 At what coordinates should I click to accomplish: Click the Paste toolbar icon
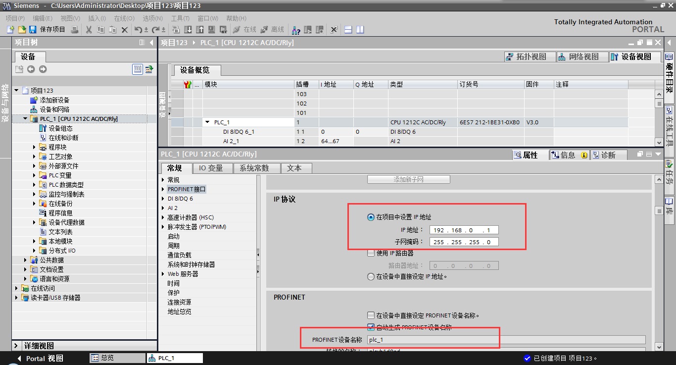pyautogui.click(x=113, y=30)
